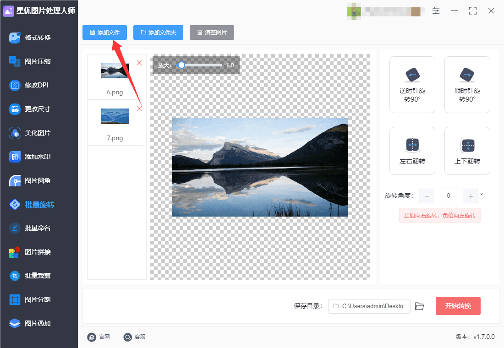Image resolution: width=504 pixels, height=348 pixels.
Task: Click the 版本: v1.7.0.0 version text
Action: click(475, 337)
